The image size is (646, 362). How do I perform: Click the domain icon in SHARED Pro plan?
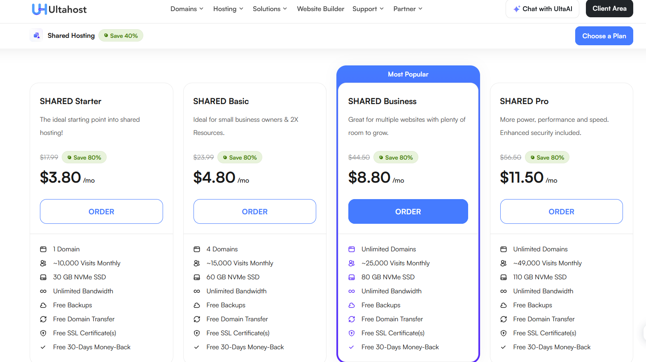(504, 249)
